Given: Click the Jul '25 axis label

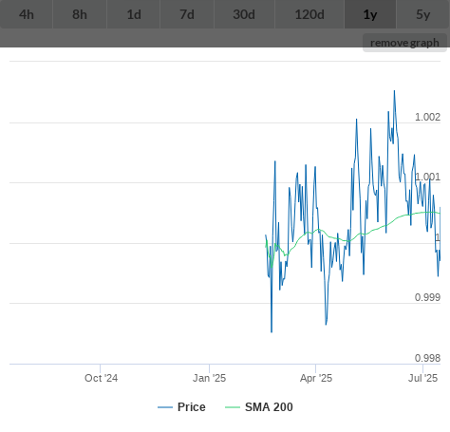Looking at the screenshot, I should click(422, 378).
